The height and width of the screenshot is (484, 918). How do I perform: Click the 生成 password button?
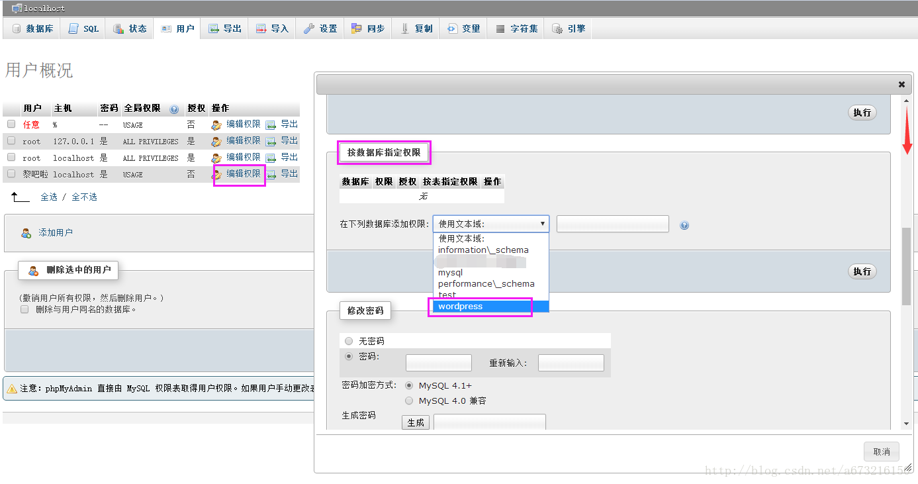pyautogui.click(x=416, y=422)
